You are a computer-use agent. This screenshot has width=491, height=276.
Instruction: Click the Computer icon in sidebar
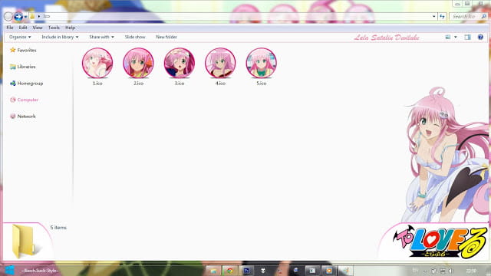12,100
